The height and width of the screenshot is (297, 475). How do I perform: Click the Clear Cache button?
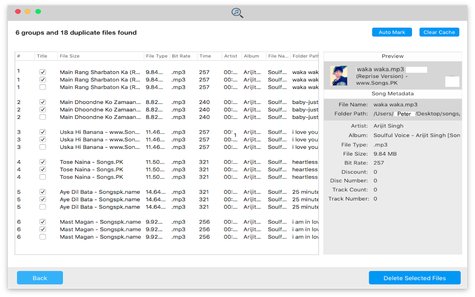click(439, 32)
